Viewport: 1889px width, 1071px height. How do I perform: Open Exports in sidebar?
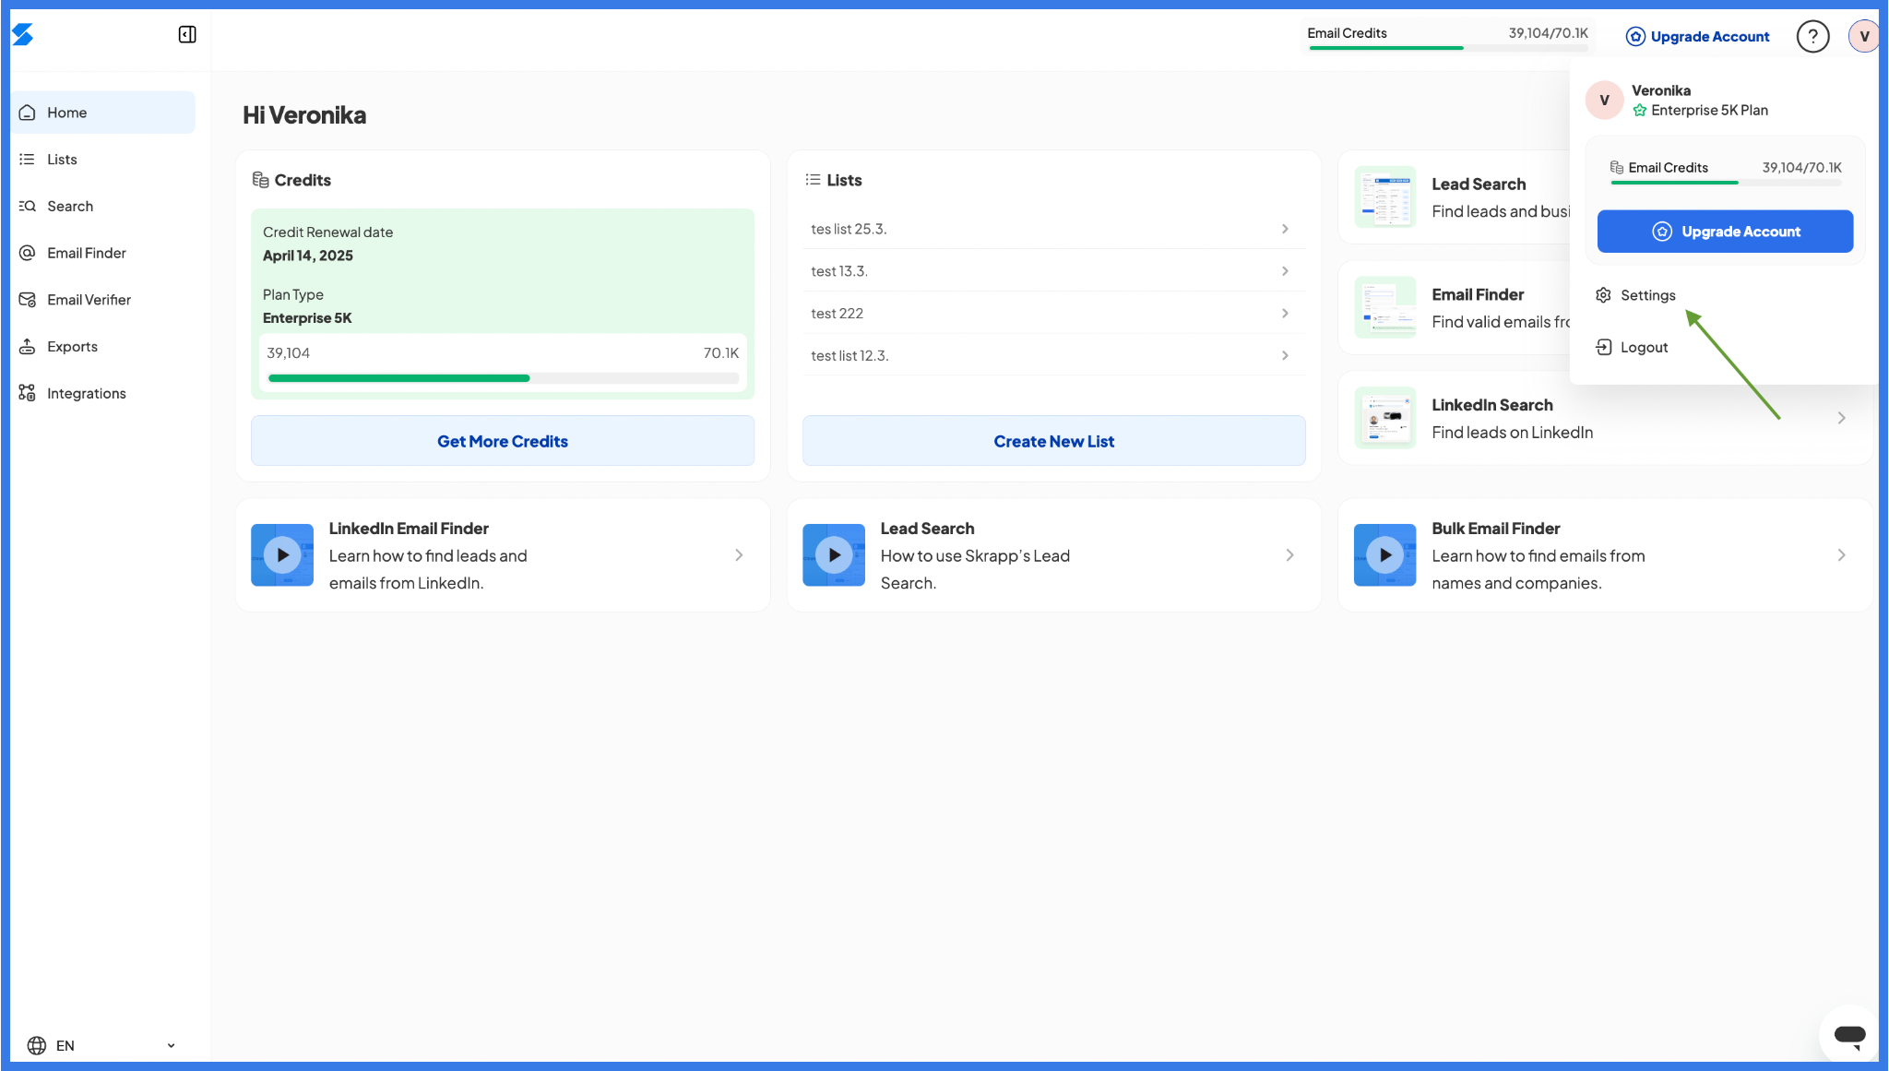click(103, 347)
